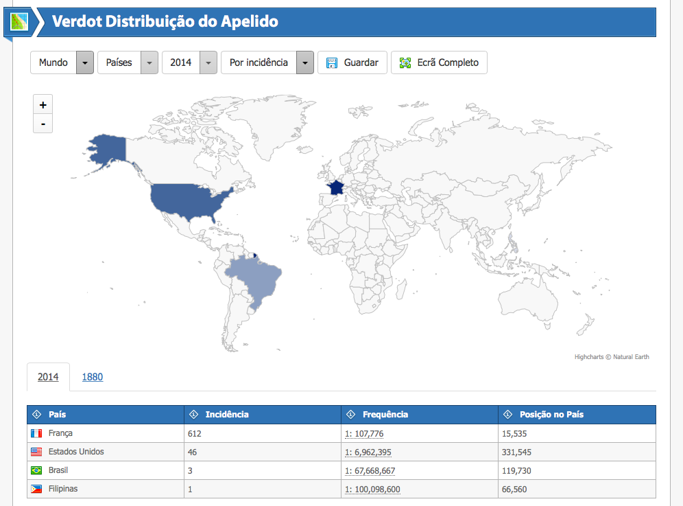Viewport: 683px width, 506px height.
Task: Click rank value 119,730
Action: click(516, 471)
